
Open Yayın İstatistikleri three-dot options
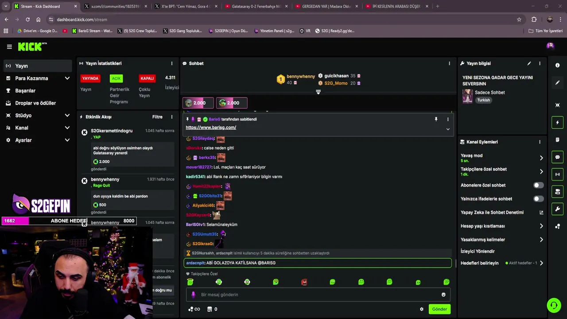click(172, 63)
